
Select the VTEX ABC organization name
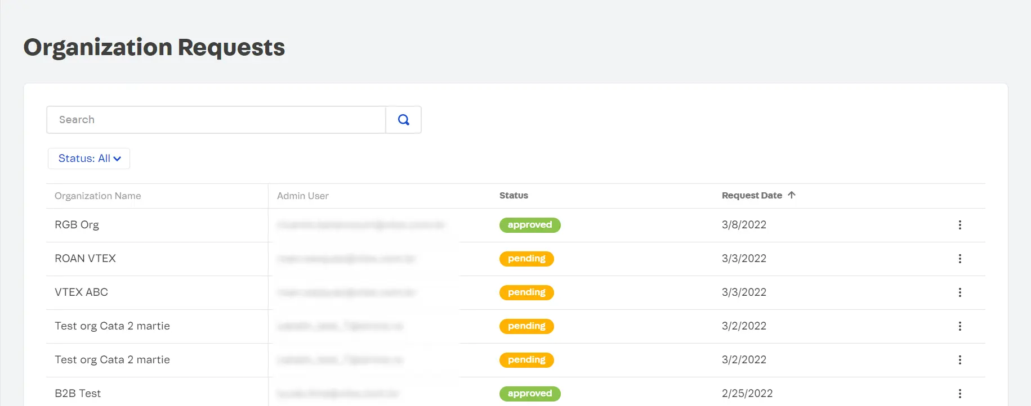pos(81,292)
